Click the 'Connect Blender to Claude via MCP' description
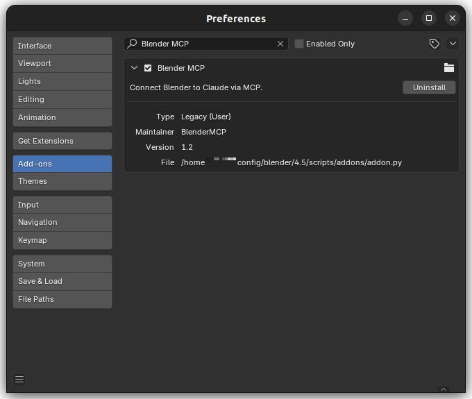Image resolution: width=472 pixels, height=399 pixels. (x=196, y=87)
